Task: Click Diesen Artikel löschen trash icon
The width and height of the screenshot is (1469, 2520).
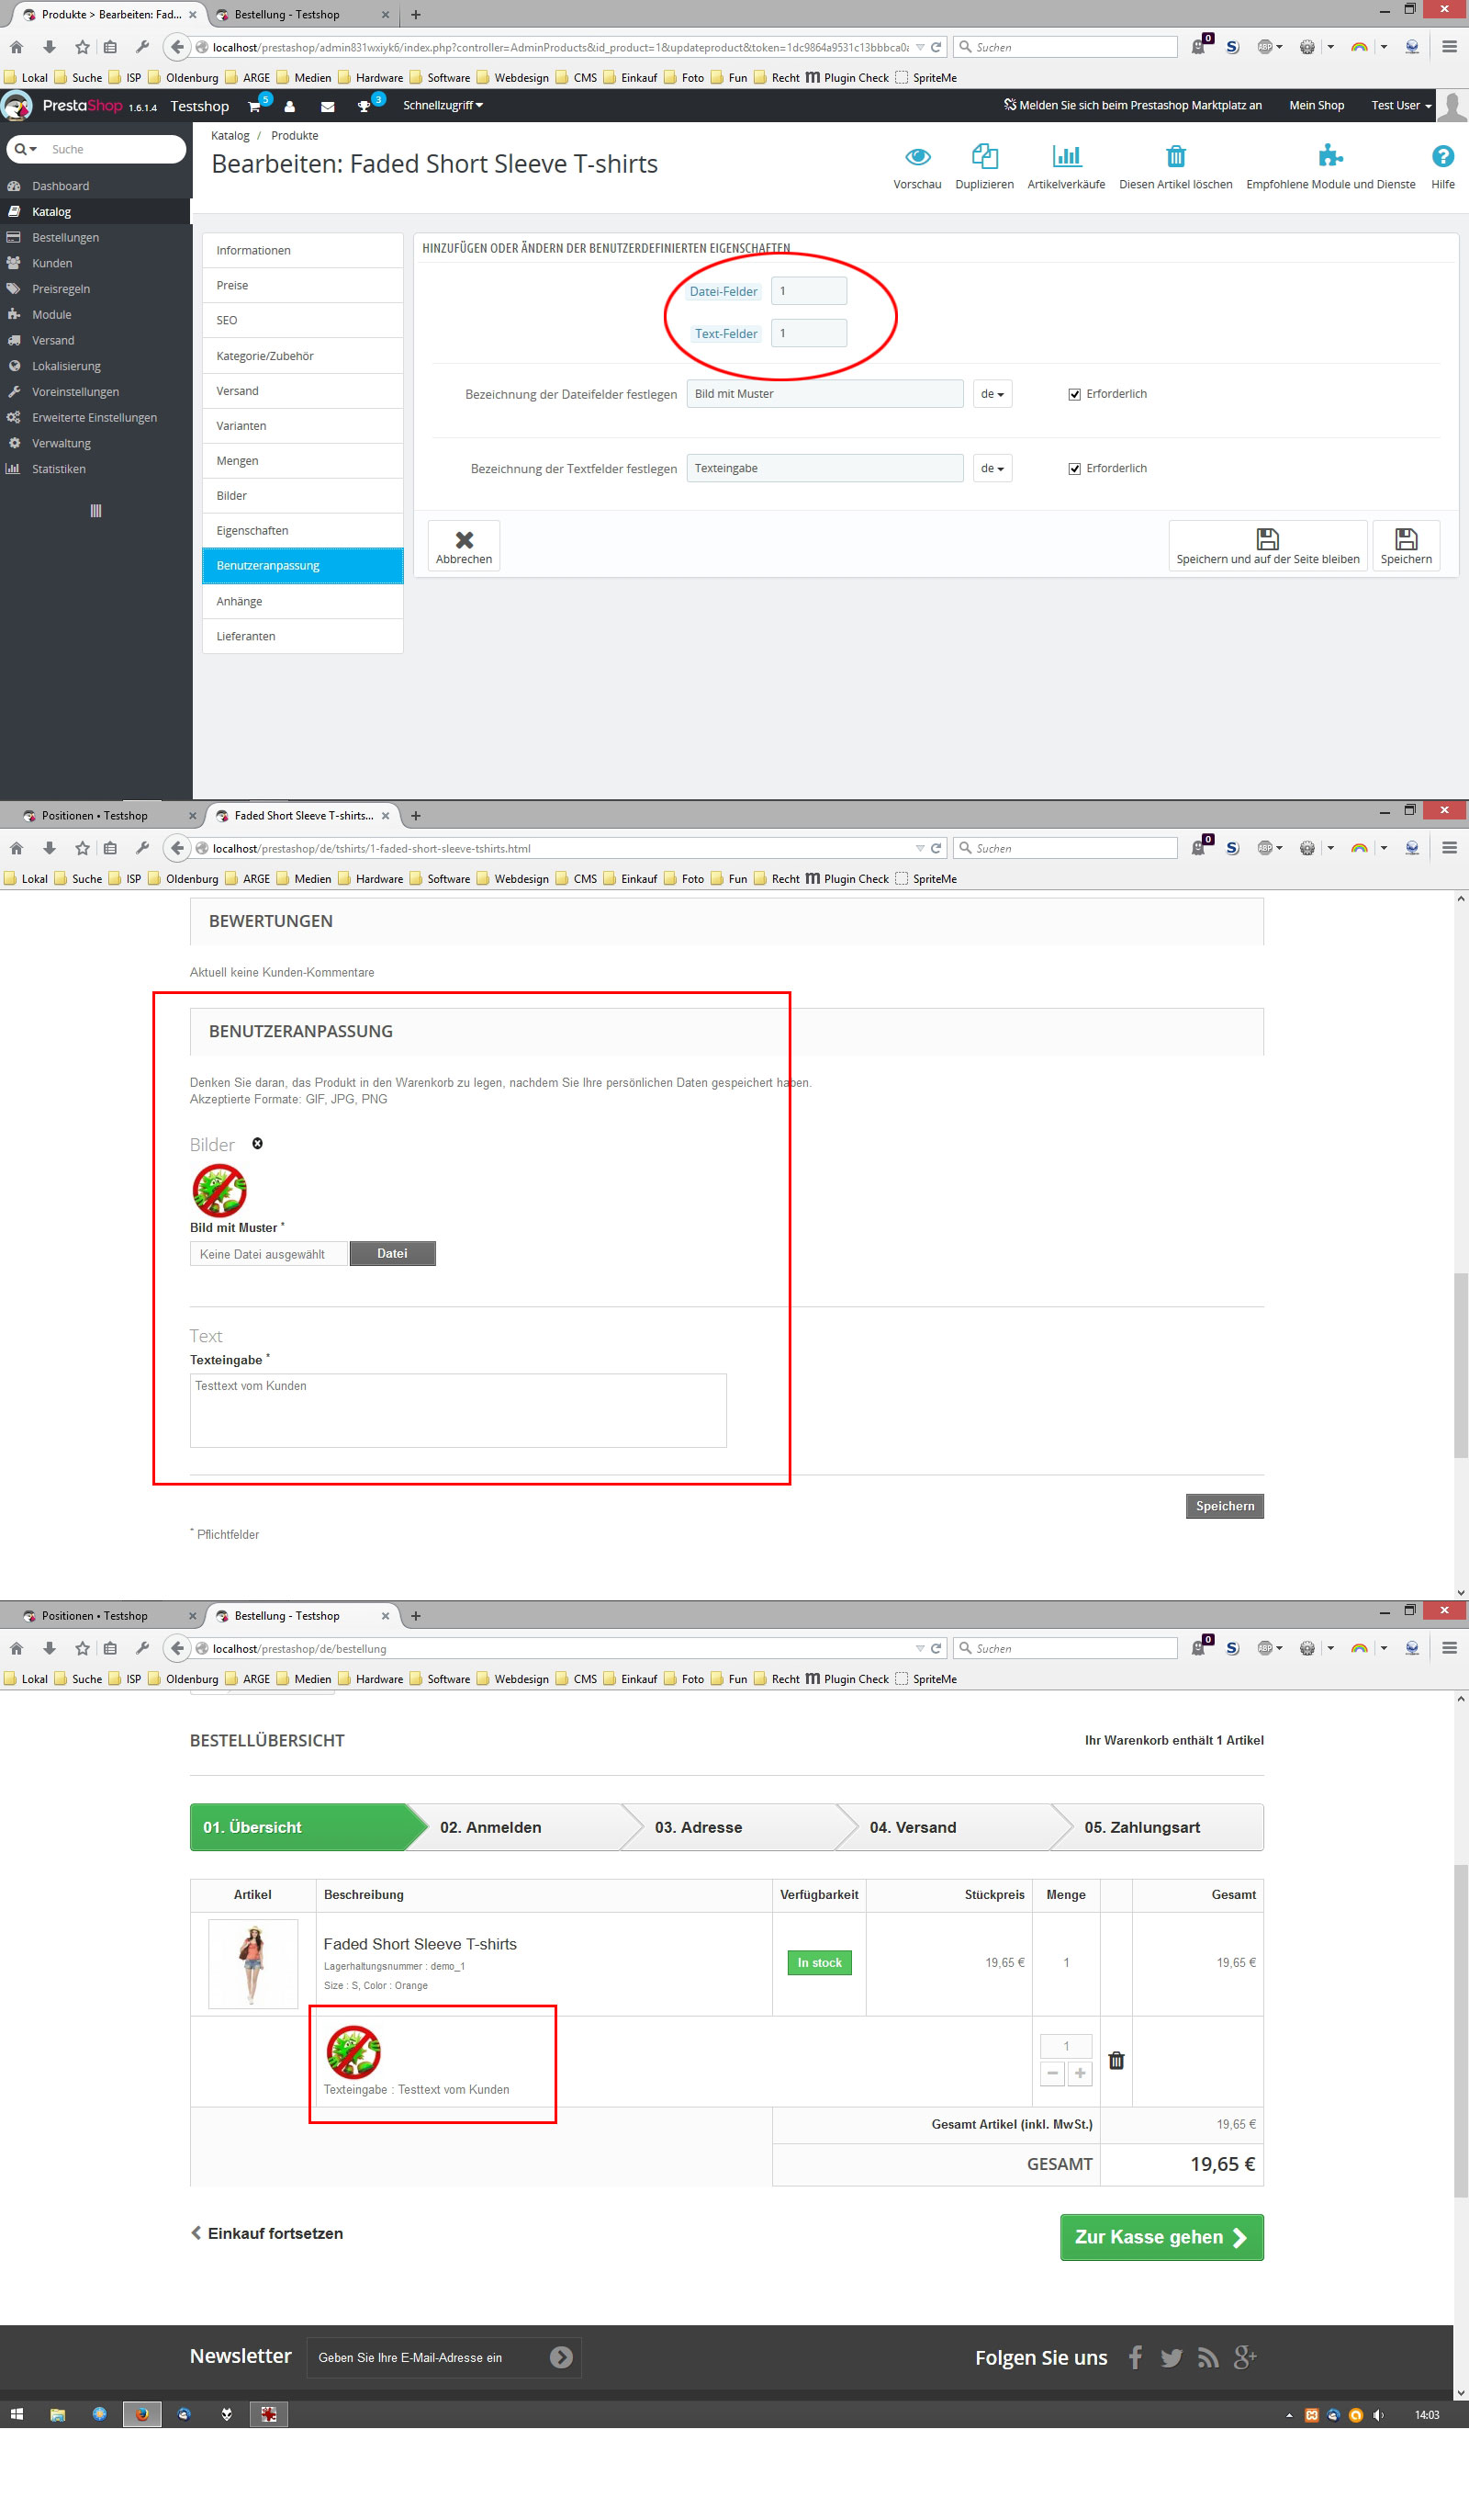Action: point(1175,156)
